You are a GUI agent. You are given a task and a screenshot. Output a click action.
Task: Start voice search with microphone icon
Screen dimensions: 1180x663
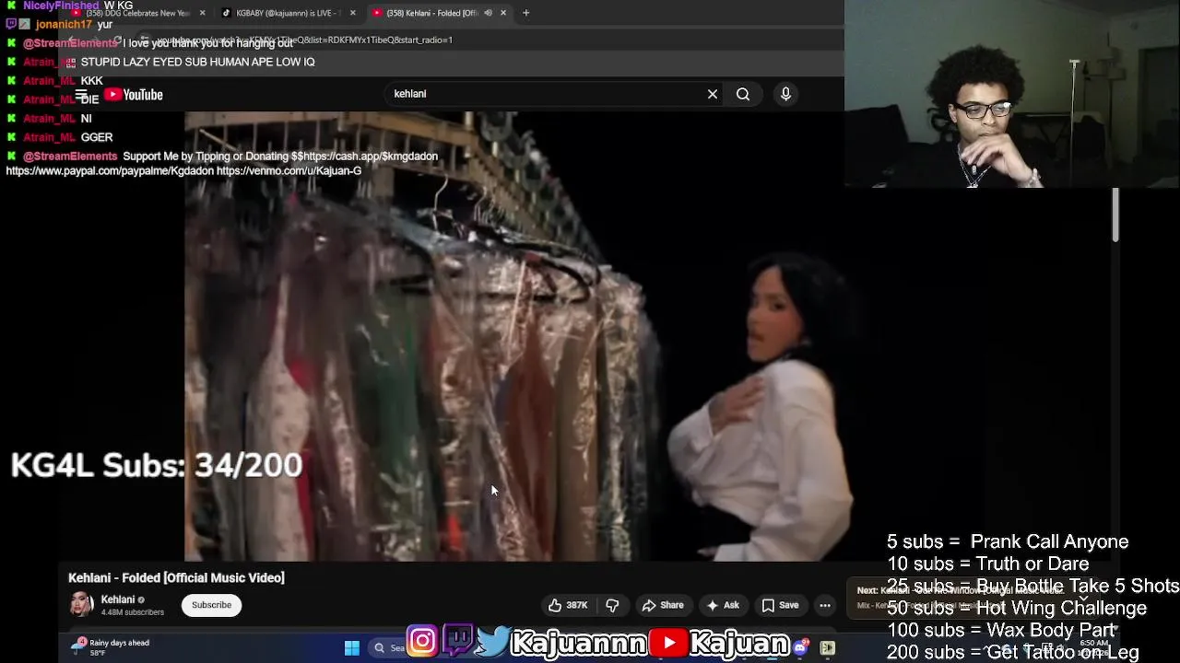tap(785, 94)
